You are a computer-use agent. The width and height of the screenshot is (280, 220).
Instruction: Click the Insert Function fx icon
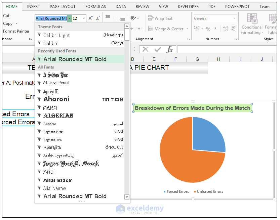169,49
